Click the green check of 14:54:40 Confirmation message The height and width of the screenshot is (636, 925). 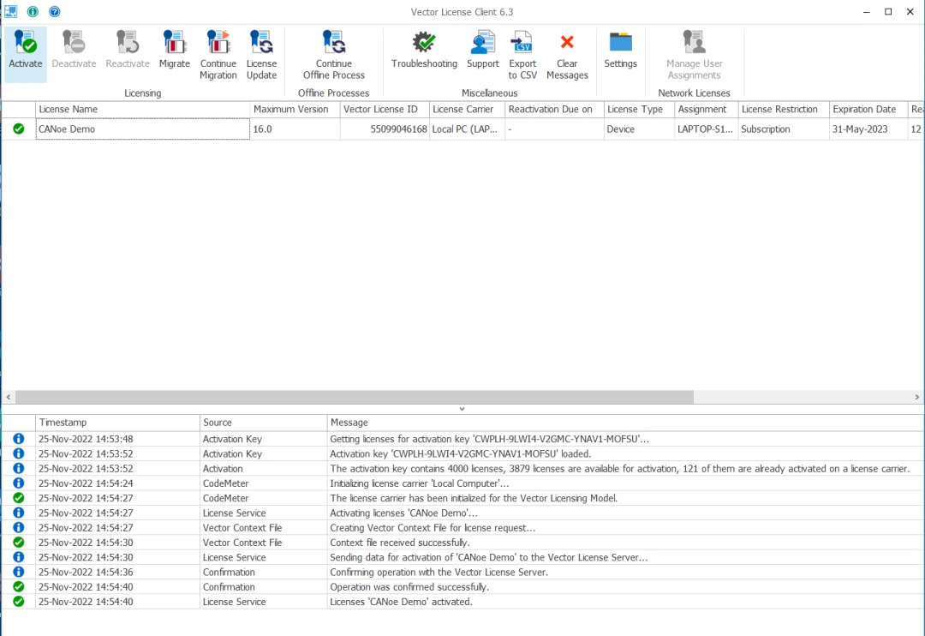click(x=19, y=586)
